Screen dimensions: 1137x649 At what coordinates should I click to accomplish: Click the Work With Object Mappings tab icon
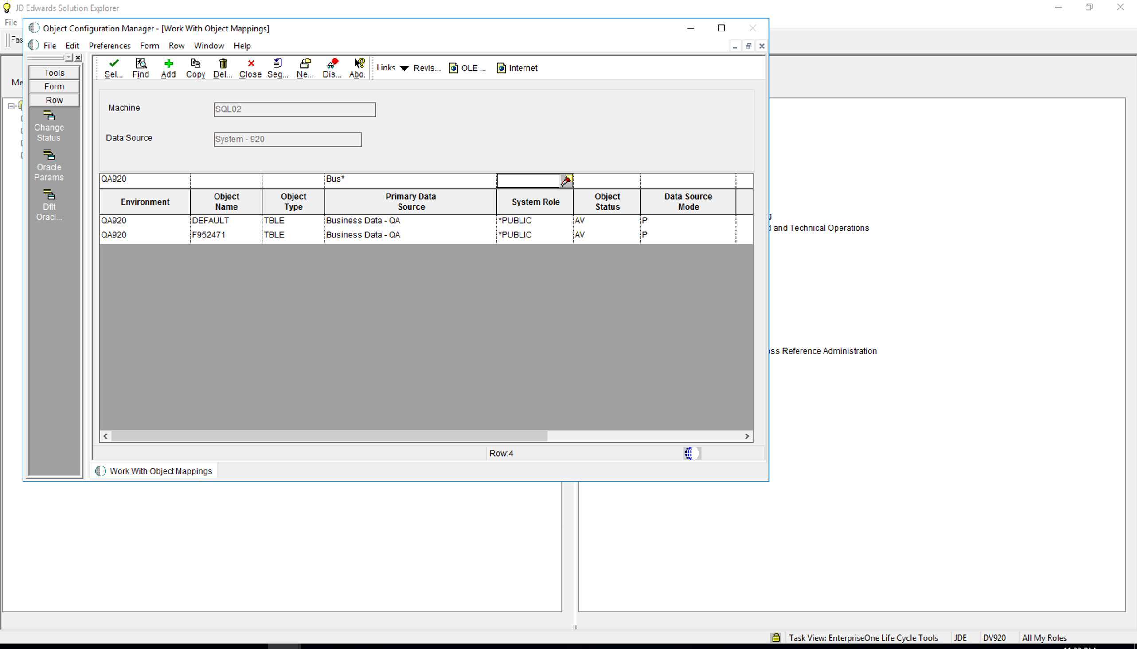[100, 471]
